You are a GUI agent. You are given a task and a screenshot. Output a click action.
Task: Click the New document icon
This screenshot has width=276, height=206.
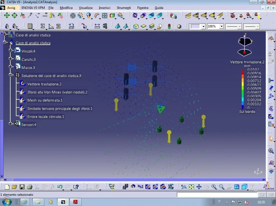click(x=7, y=187)
